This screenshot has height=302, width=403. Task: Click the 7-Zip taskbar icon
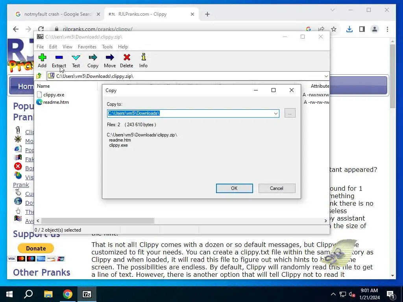pos(87,294)
